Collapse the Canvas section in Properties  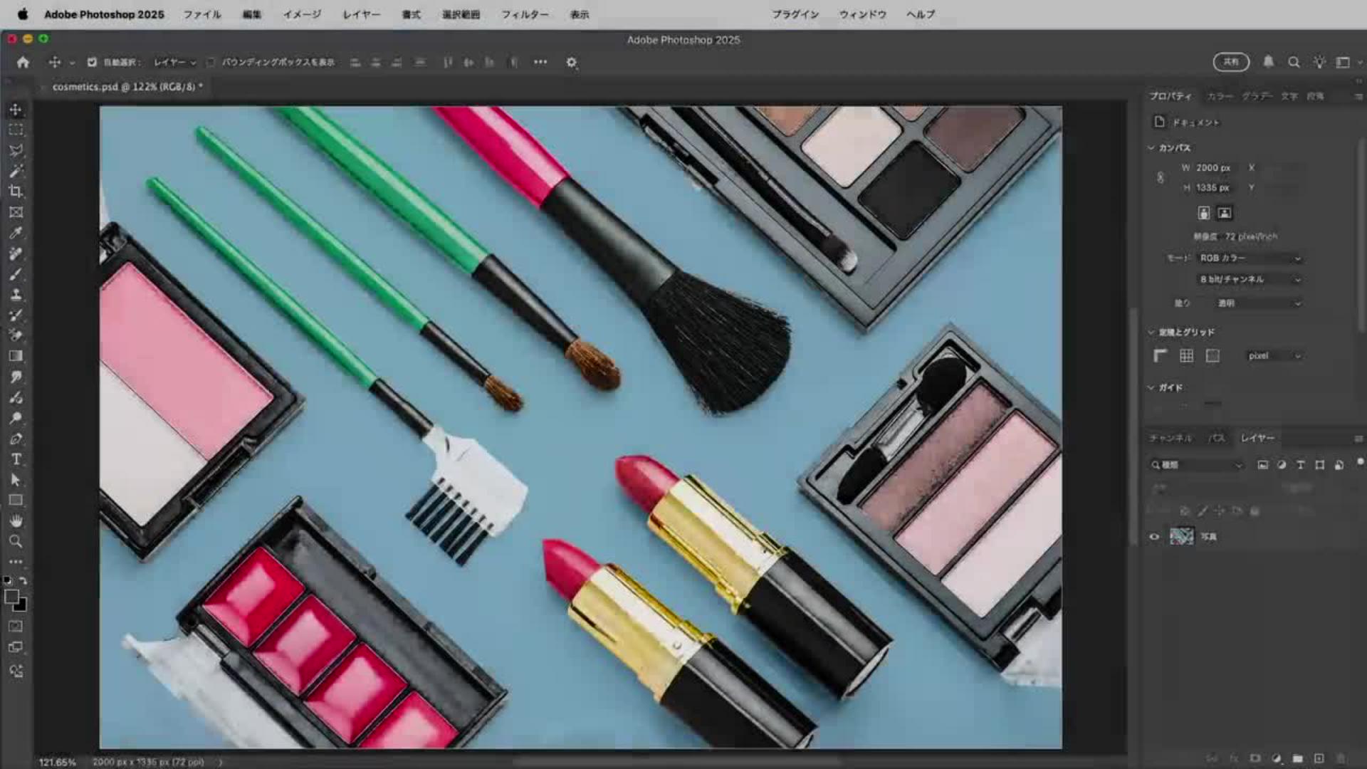1151,148
